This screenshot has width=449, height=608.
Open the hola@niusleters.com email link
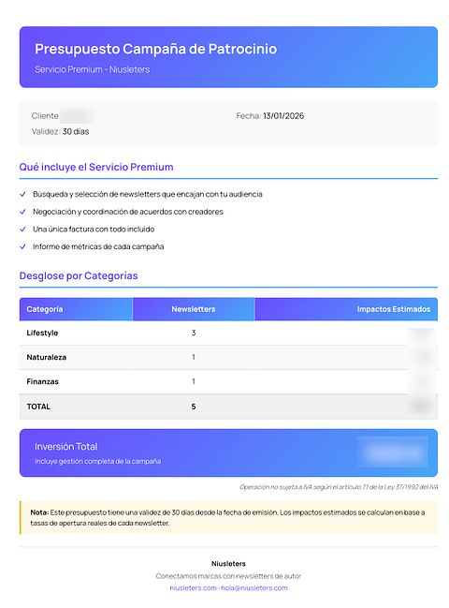(253, 588)
